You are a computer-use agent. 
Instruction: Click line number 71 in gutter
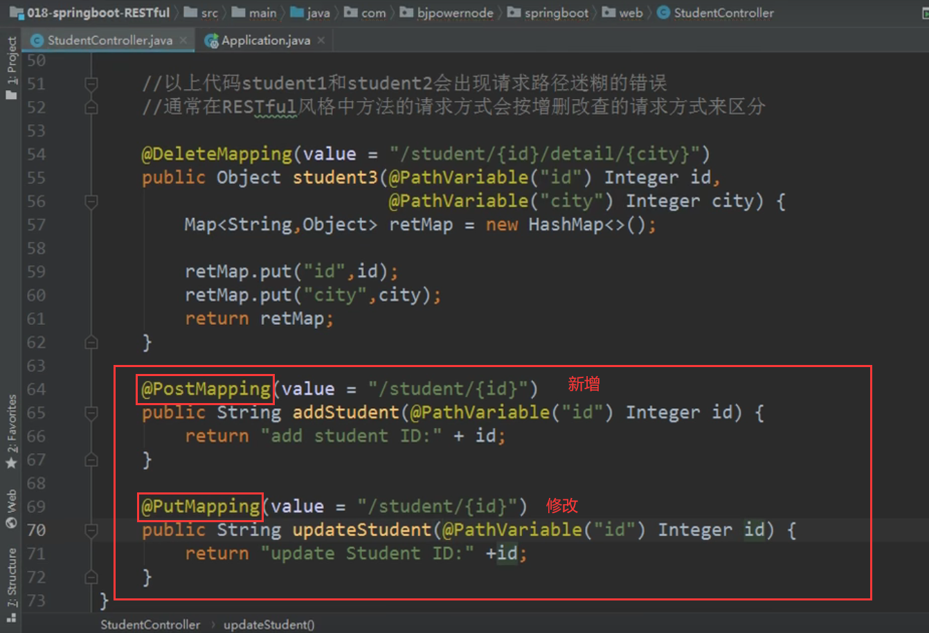[36, 553]
